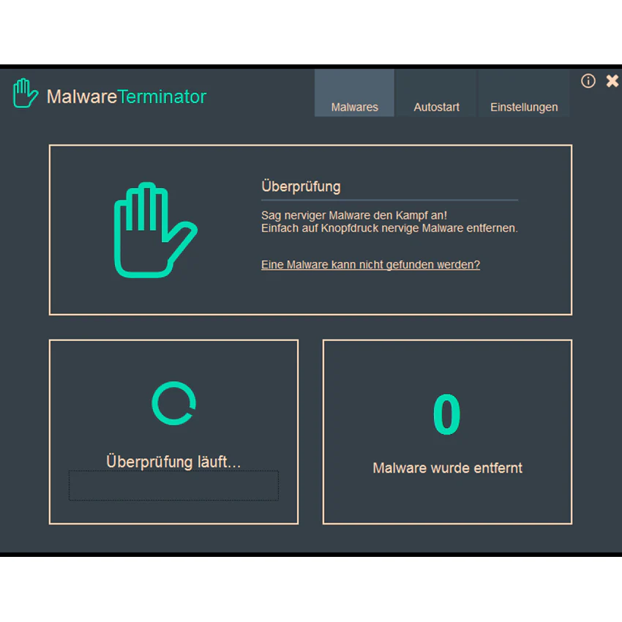Open 'Eine Malware kann nicht gefunden werden?' link
This screenshot has width=622, height=622.
point(370,265)
